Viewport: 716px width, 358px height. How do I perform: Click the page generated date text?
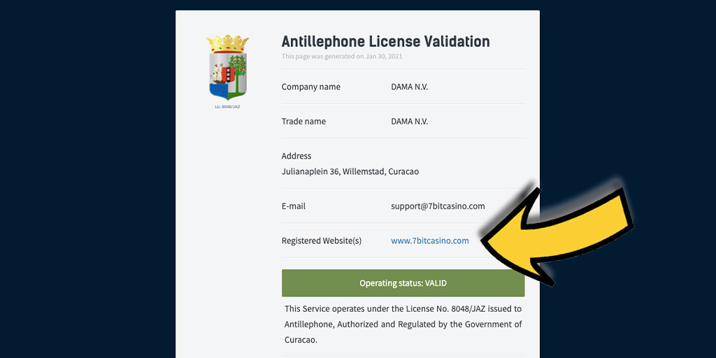click(x=341, y=57)
